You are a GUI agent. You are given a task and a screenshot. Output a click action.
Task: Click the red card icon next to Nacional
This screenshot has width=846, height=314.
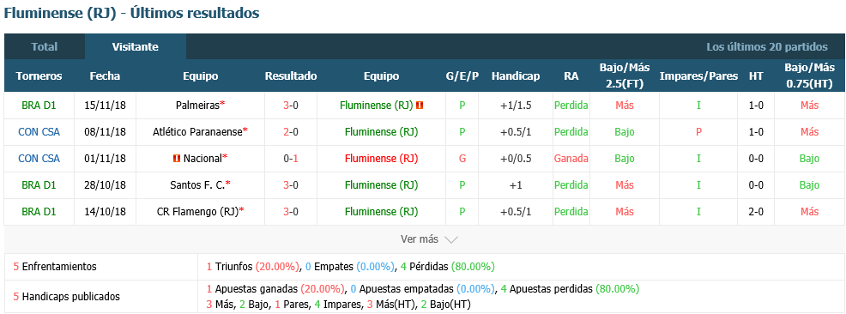pos(176,159)
